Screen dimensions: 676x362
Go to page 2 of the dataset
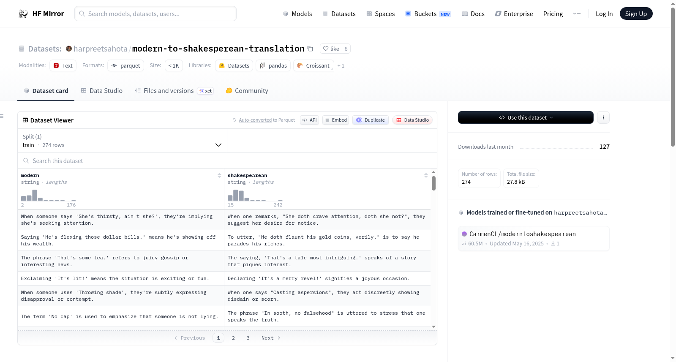(233, 338)
